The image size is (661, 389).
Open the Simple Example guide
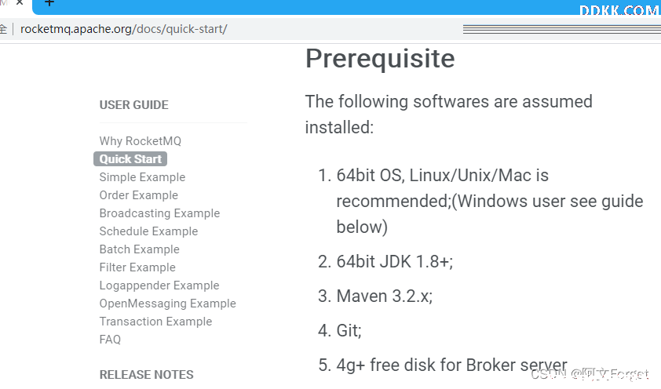pyautogui.click(x=143, y=177)
